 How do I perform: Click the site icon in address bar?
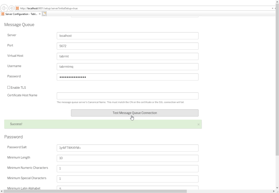(18, 8)
